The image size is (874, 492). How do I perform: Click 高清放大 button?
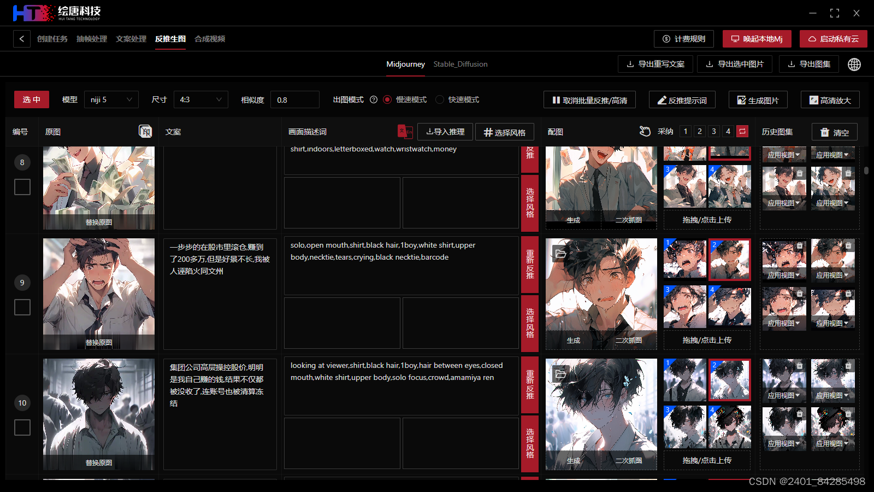pos(830,100)
